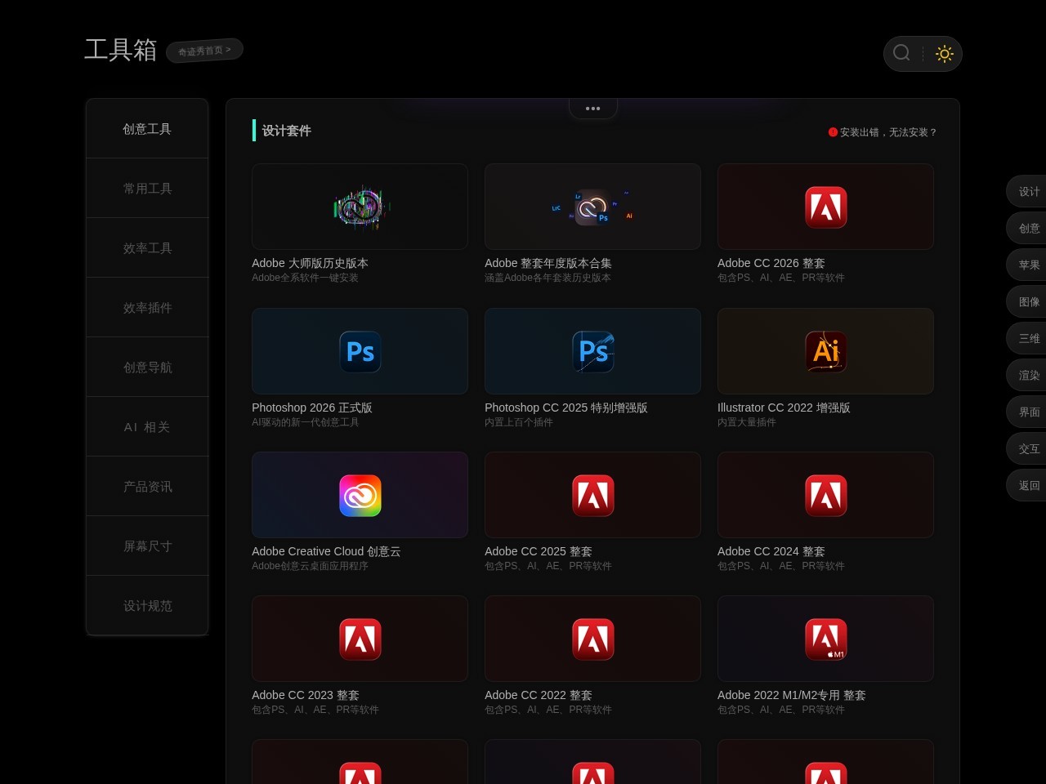Click the AI驱动的新一代创意工具 description
The height and width of the screenshot is (784, 1046).
pos(305,422)
